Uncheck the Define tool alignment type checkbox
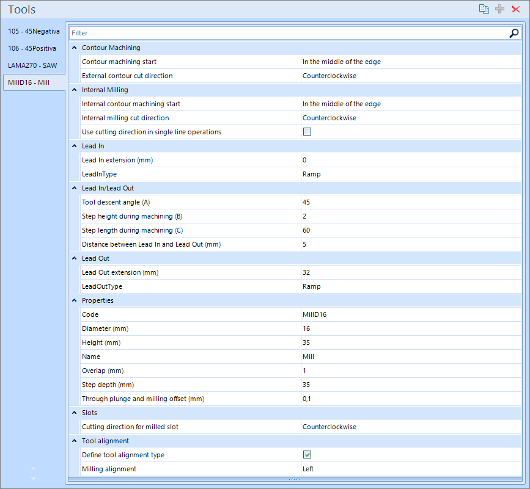 pyautogui.click(x=307, y=455)
